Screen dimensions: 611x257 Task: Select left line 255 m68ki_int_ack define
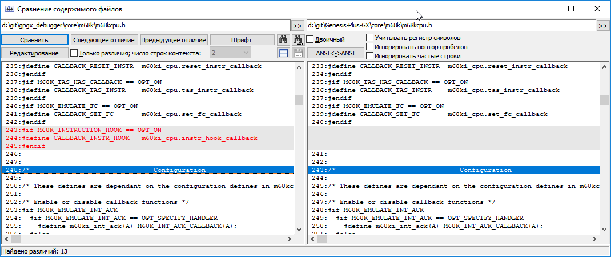147,226
